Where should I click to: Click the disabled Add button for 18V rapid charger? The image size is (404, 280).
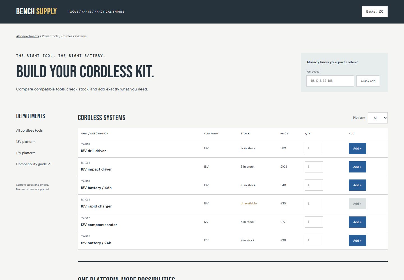click(357, 204)
